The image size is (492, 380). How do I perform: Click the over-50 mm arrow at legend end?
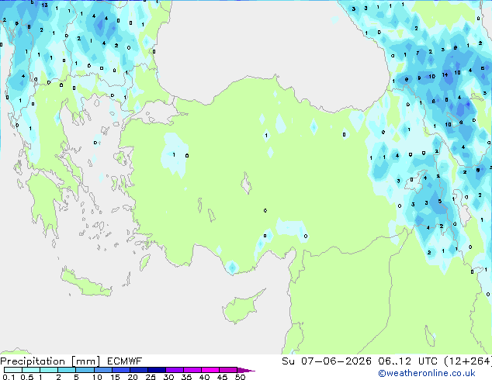click(246, 370)
